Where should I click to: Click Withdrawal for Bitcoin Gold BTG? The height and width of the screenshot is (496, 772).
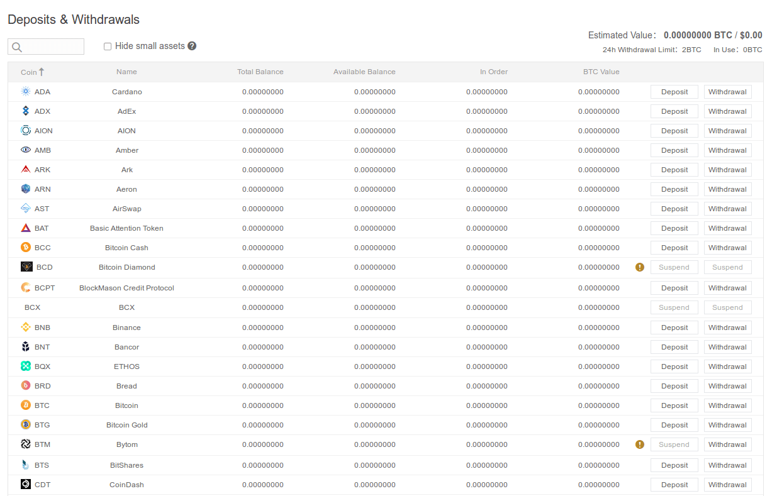[727, 425]
